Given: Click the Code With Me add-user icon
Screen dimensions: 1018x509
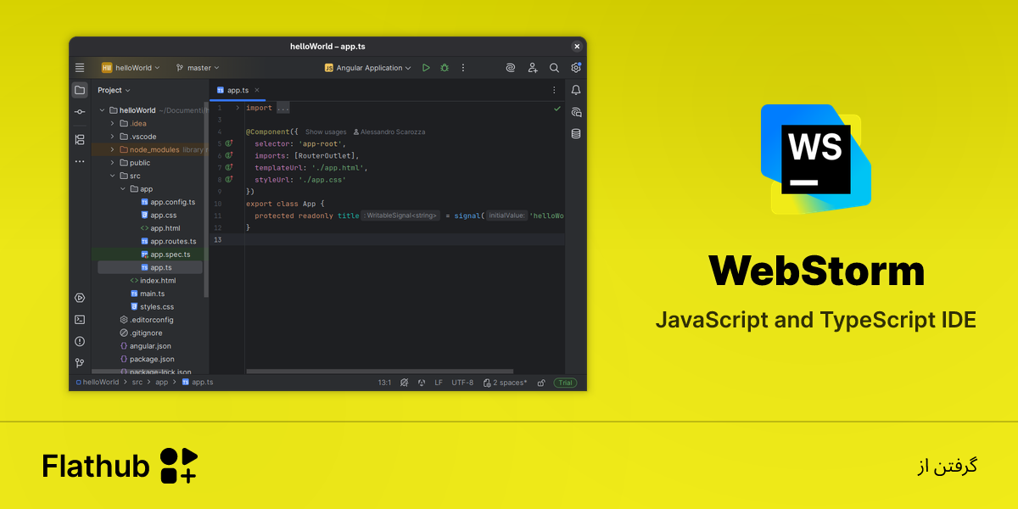Looking at the screenshot, I should tap(533, 68).
